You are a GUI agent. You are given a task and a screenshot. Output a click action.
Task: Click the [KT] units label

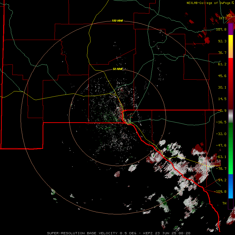[x=223, y=18]
